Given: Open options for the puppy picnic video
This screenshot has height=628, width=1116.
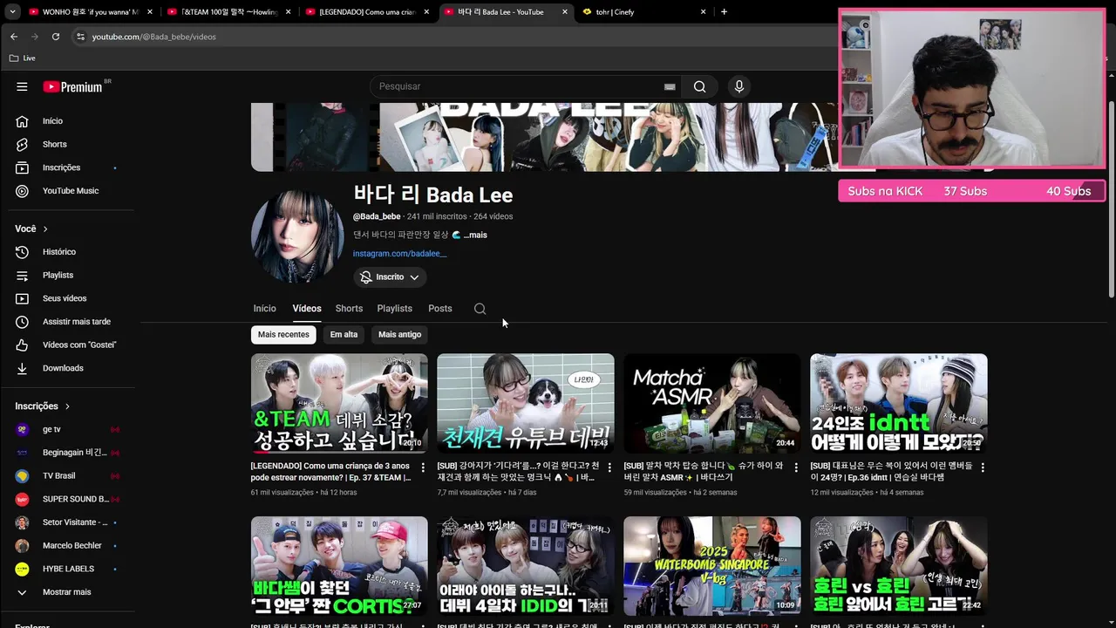Looking at the screenshot, I should (x=609, y=468).
